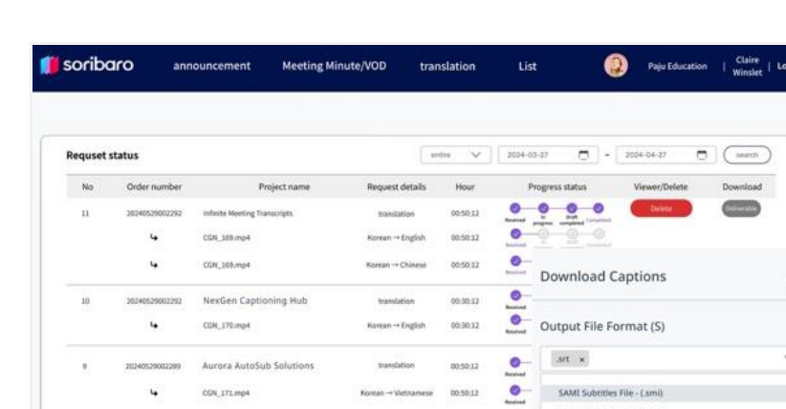Click the Requset status heading
Viewport: 786px width, 409px height.
[x=102, y=156]
